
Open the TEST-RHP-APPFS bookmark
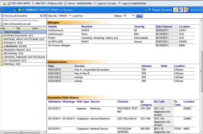pos(19,3)
